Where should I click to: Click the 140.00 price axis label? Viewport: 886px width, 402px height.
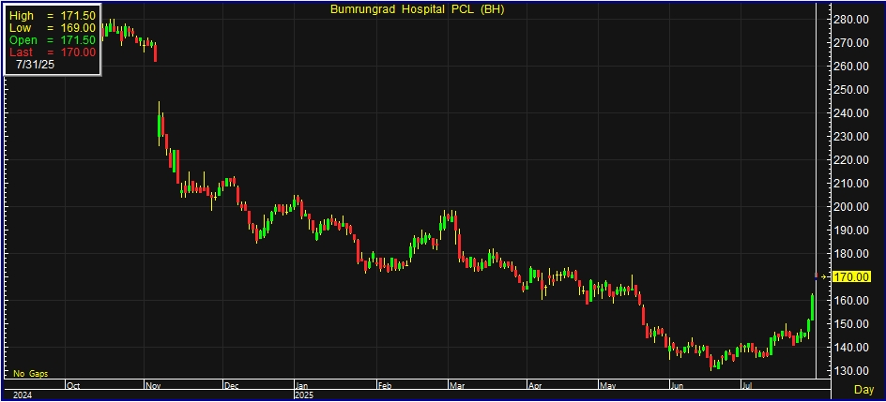851,348
